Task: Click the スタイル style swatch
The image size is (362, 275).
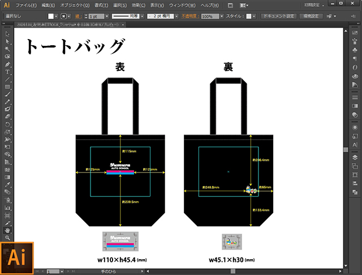Action: click(249, 16)
